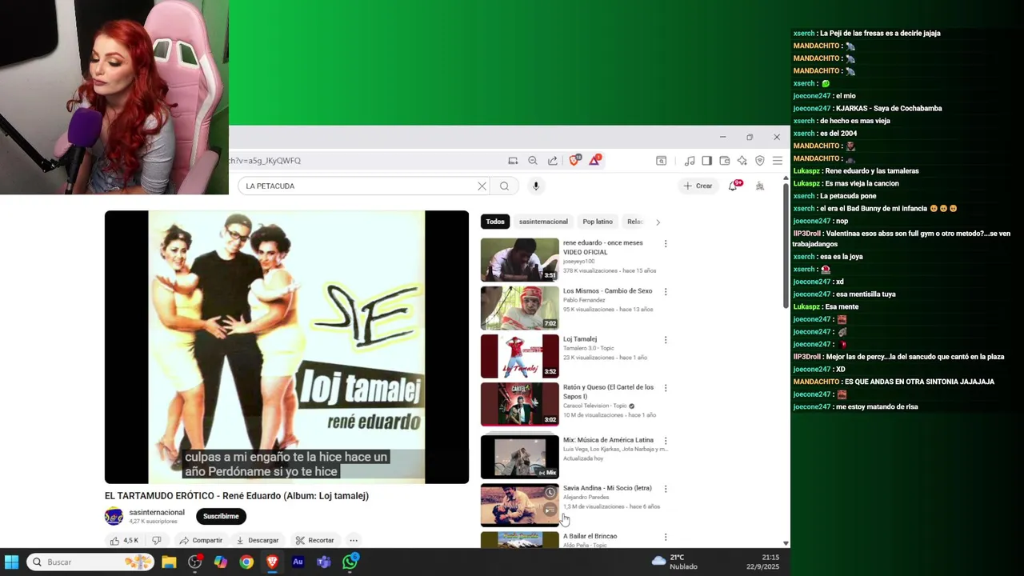Show more filter chips with right arrow
1024x576 pixels.
[658, 222]
